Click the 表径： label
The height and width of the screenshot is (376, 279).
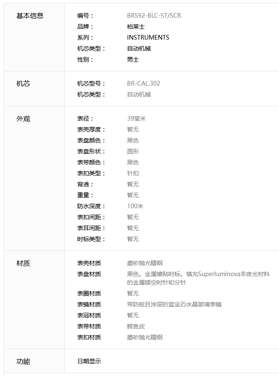85,118
